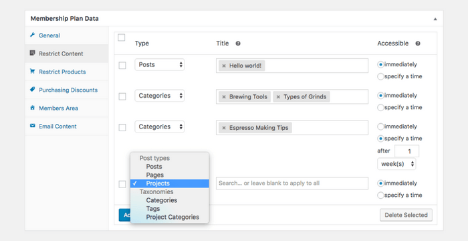Viewport: 468px width, 241px height.
Task: Select 'specify a time' for Hello world! row
Action: pyautogui.click(x=380, y=76)
